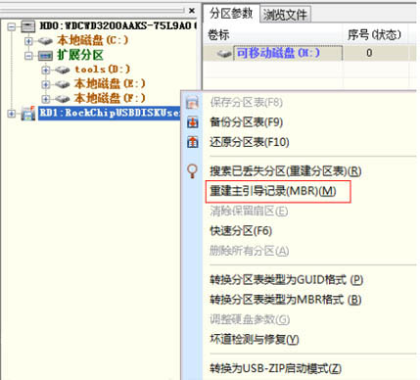Expand the 本地磁盘 (C:) node
420x380 pixels.
pyautogui.click(x=28, y=41)
